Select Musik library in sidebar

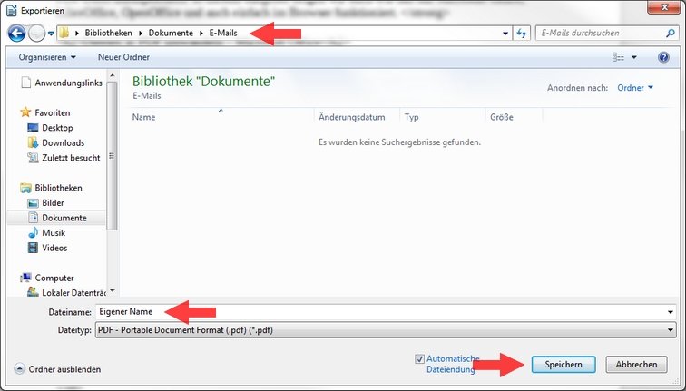click(54, 233)
